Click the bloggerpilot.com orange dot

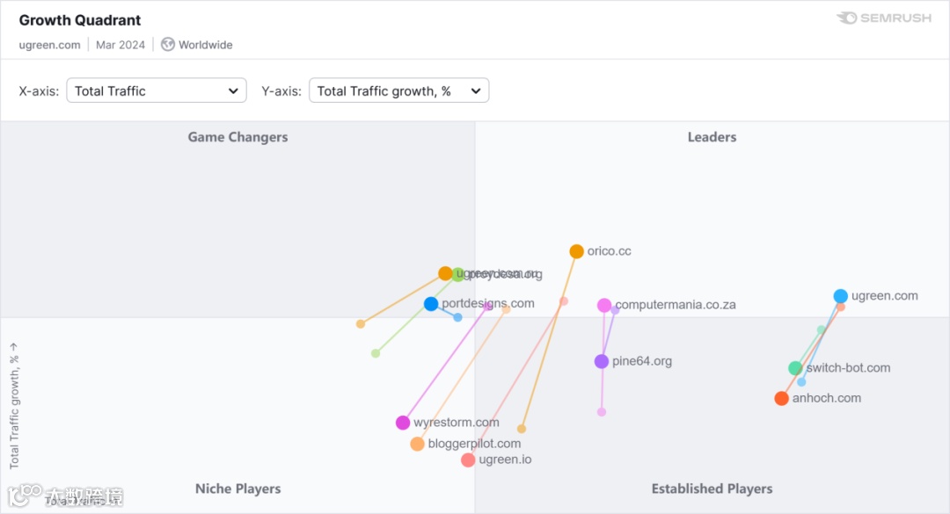[417, 444]
